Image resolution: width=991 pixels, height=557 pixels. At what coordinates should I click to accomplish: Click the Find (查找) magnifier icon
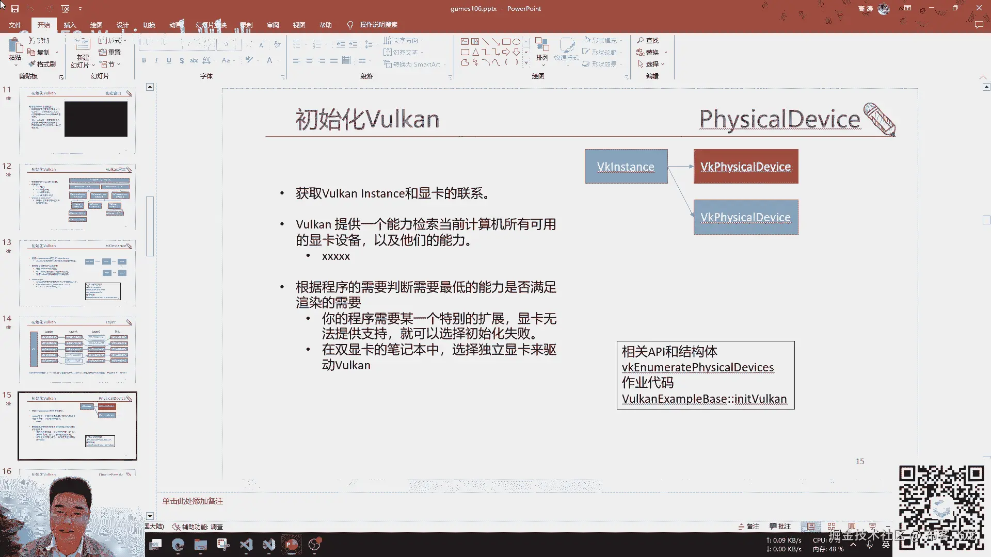point(641,40)
